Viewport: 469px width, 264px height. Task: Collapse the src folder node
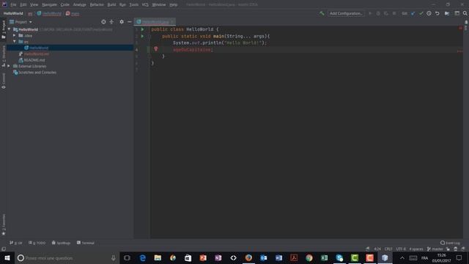pyautogui.click(x=15, y=42)
